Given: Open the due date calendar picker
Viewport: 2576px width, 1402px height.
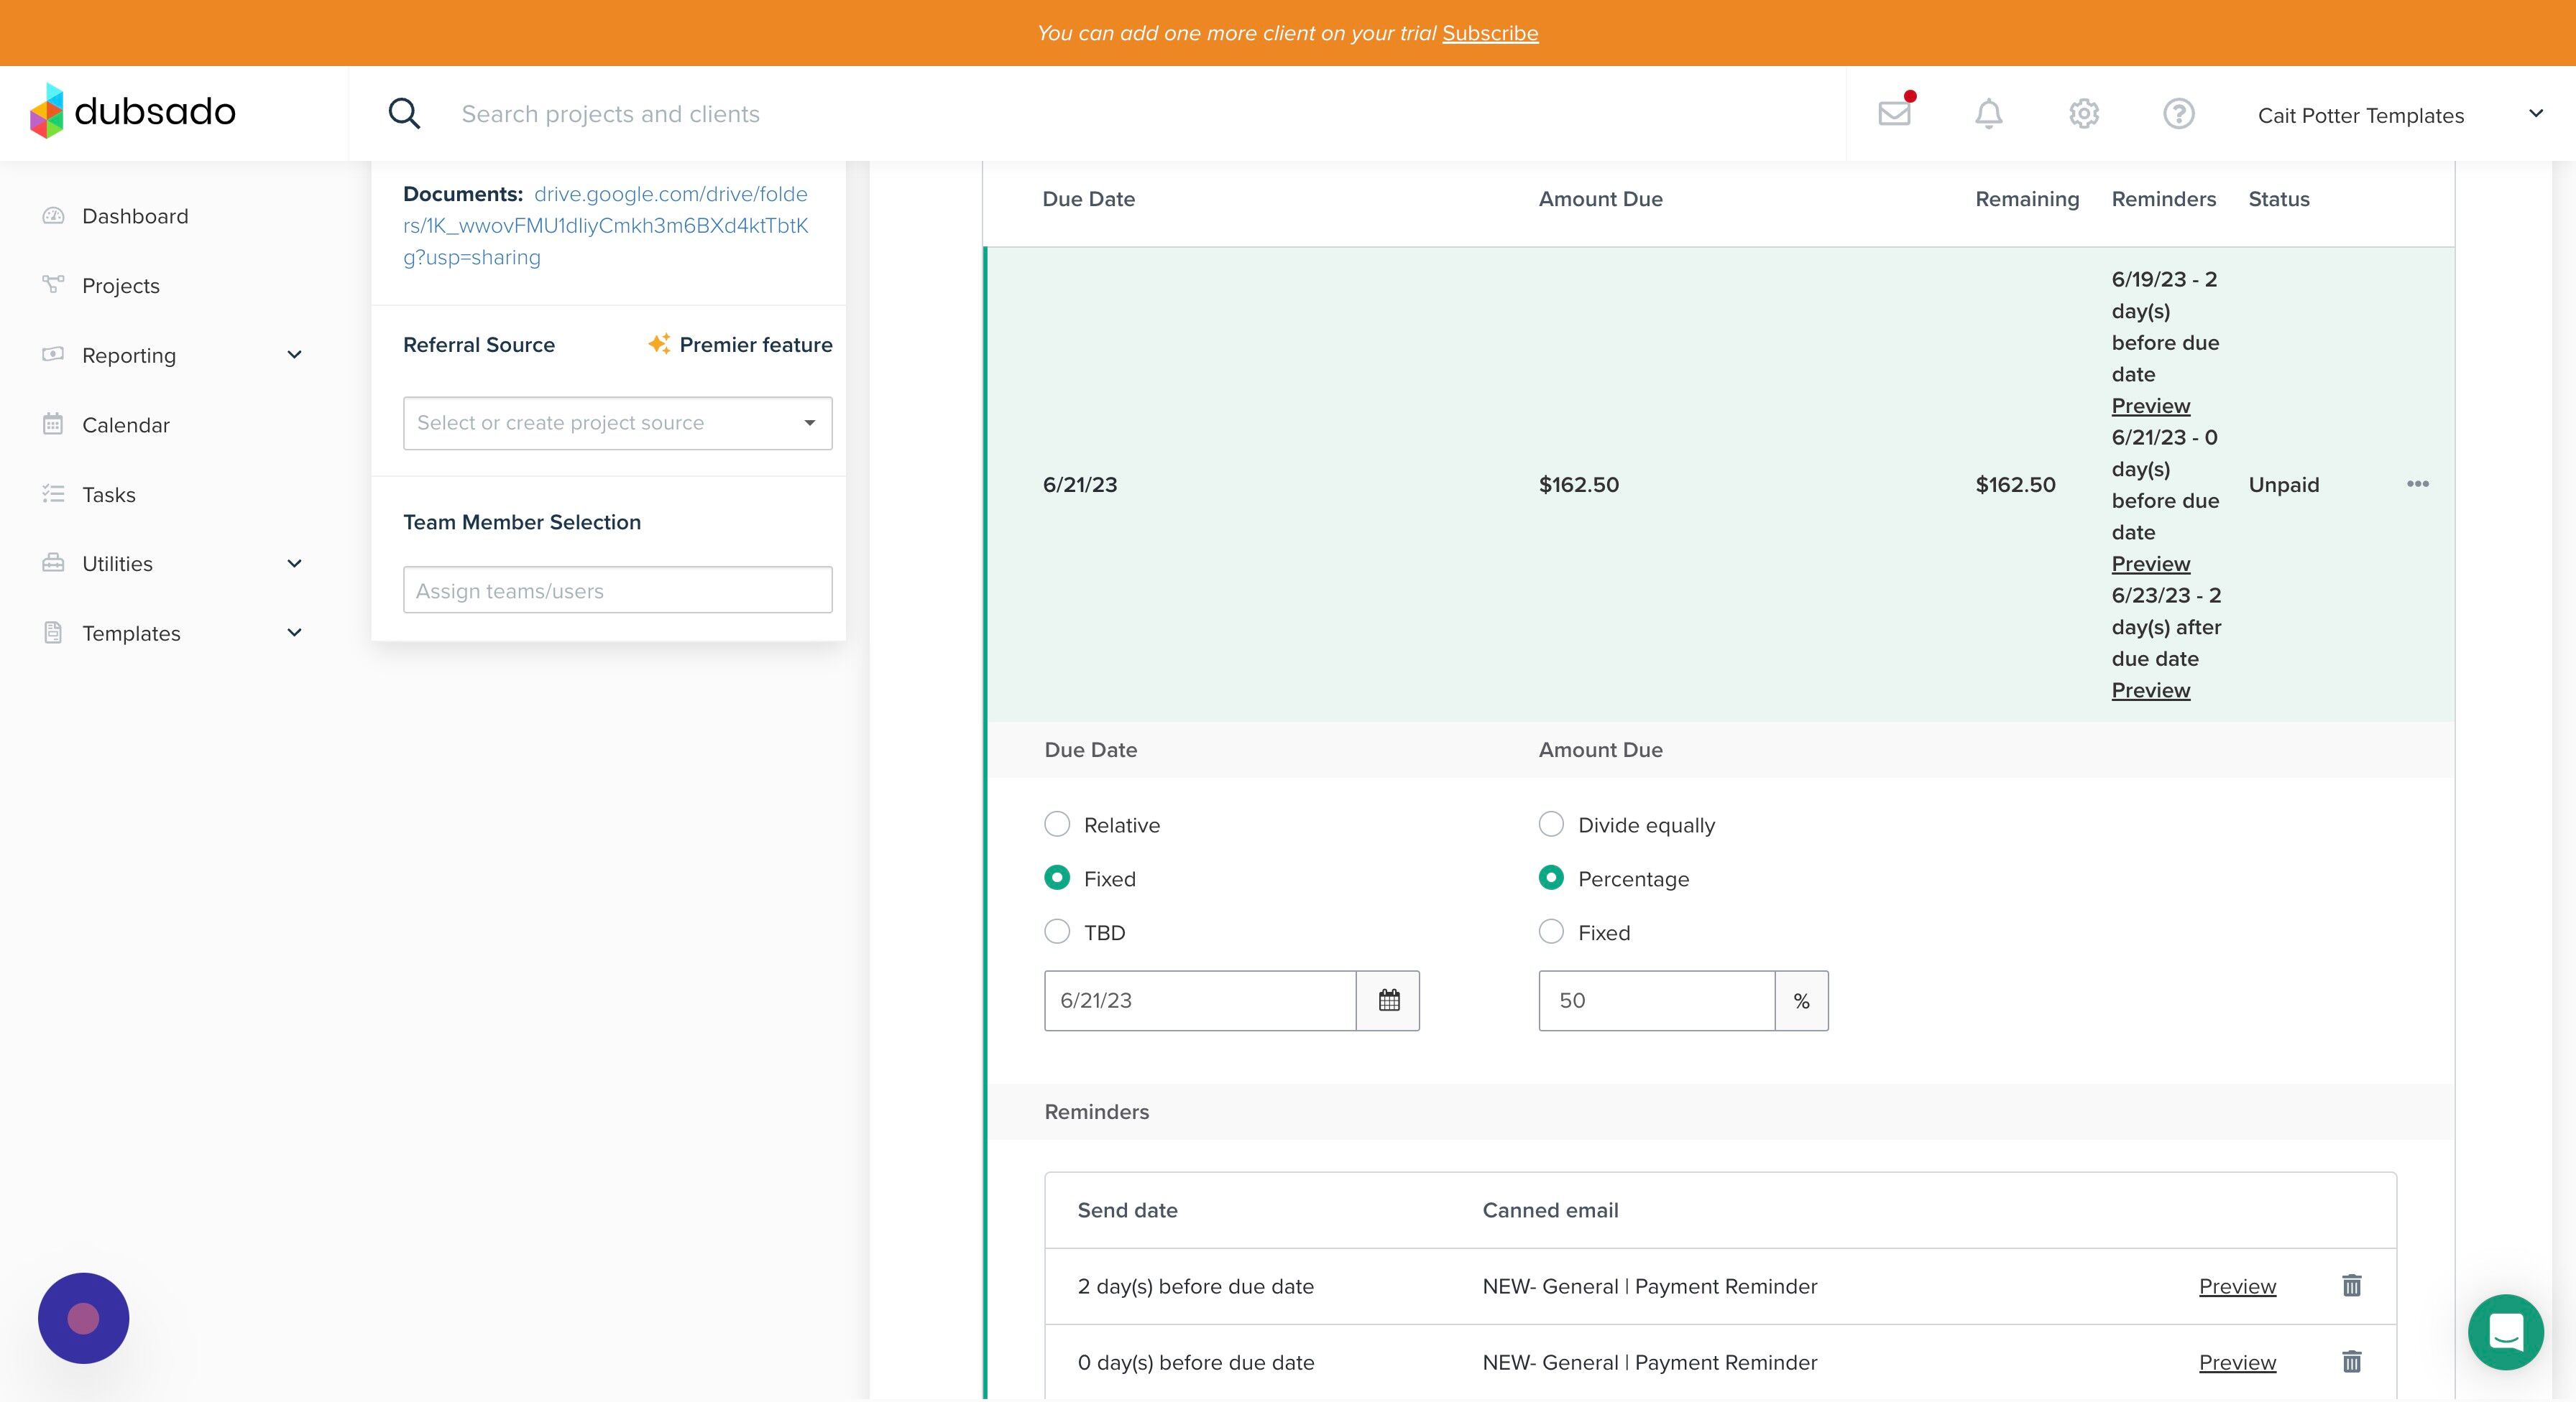Looking at the screenshot, I should (x=1388, y=1001).
